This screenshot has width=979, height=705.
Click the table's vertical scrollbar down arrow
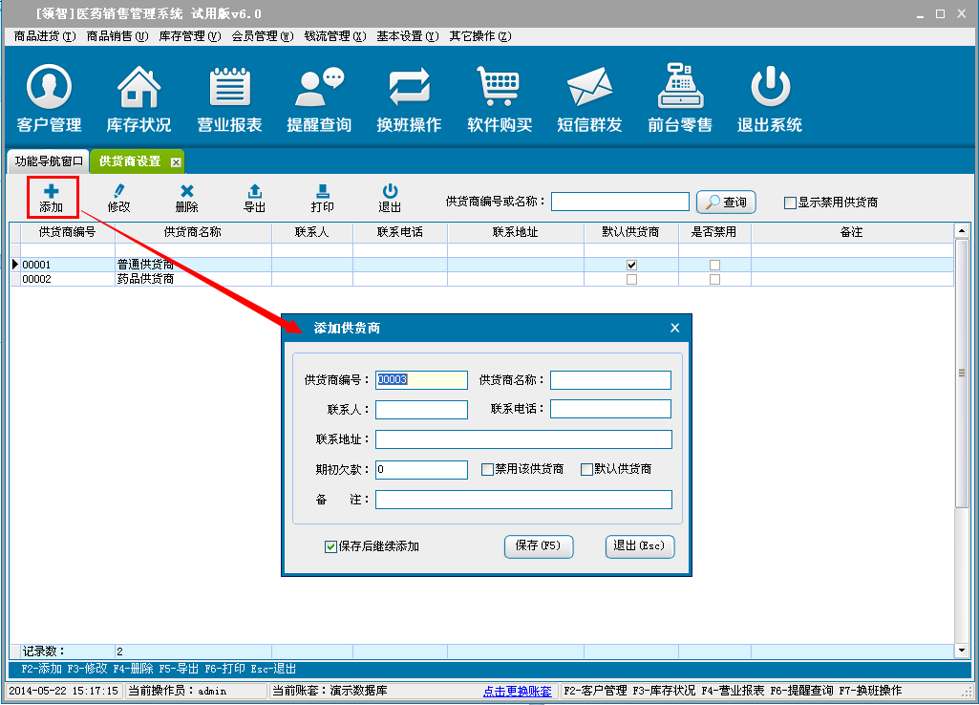coord(962,651)
